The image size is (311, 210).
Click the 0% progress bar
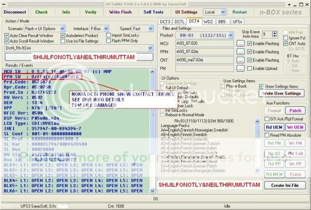point(155,198)
